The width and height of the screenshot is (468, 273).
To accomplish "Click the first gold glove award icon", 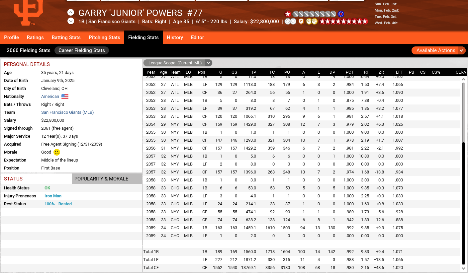I will click(x=309, y=22).
